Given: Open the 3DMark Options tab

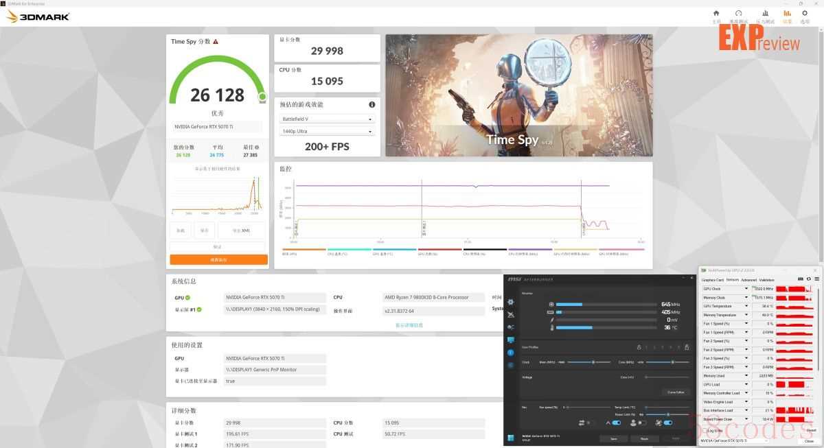Looking at the screenshot, I should coord(806,16).
